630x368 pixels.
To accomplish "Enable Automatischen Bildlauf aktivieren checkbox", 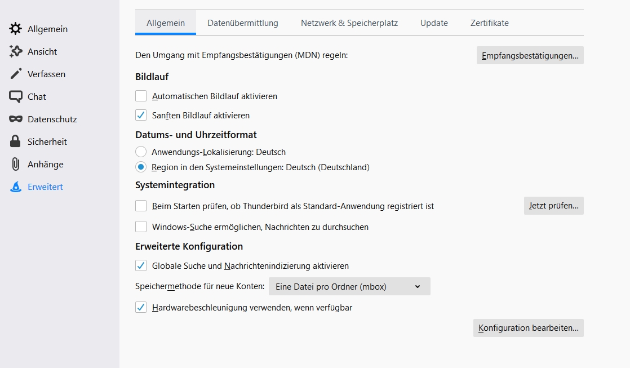I will (141, 96).
